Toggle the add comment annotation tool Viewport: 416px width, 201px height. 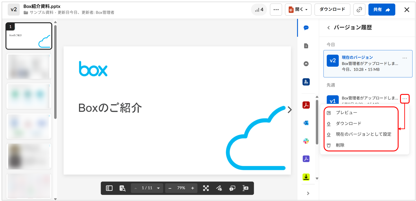pos(232,188)
